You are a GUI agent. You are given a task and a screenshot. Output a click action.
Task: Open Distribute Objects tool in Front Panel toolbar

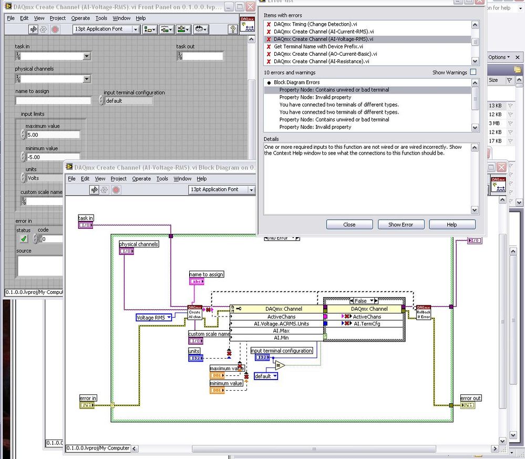click(167, 29)
